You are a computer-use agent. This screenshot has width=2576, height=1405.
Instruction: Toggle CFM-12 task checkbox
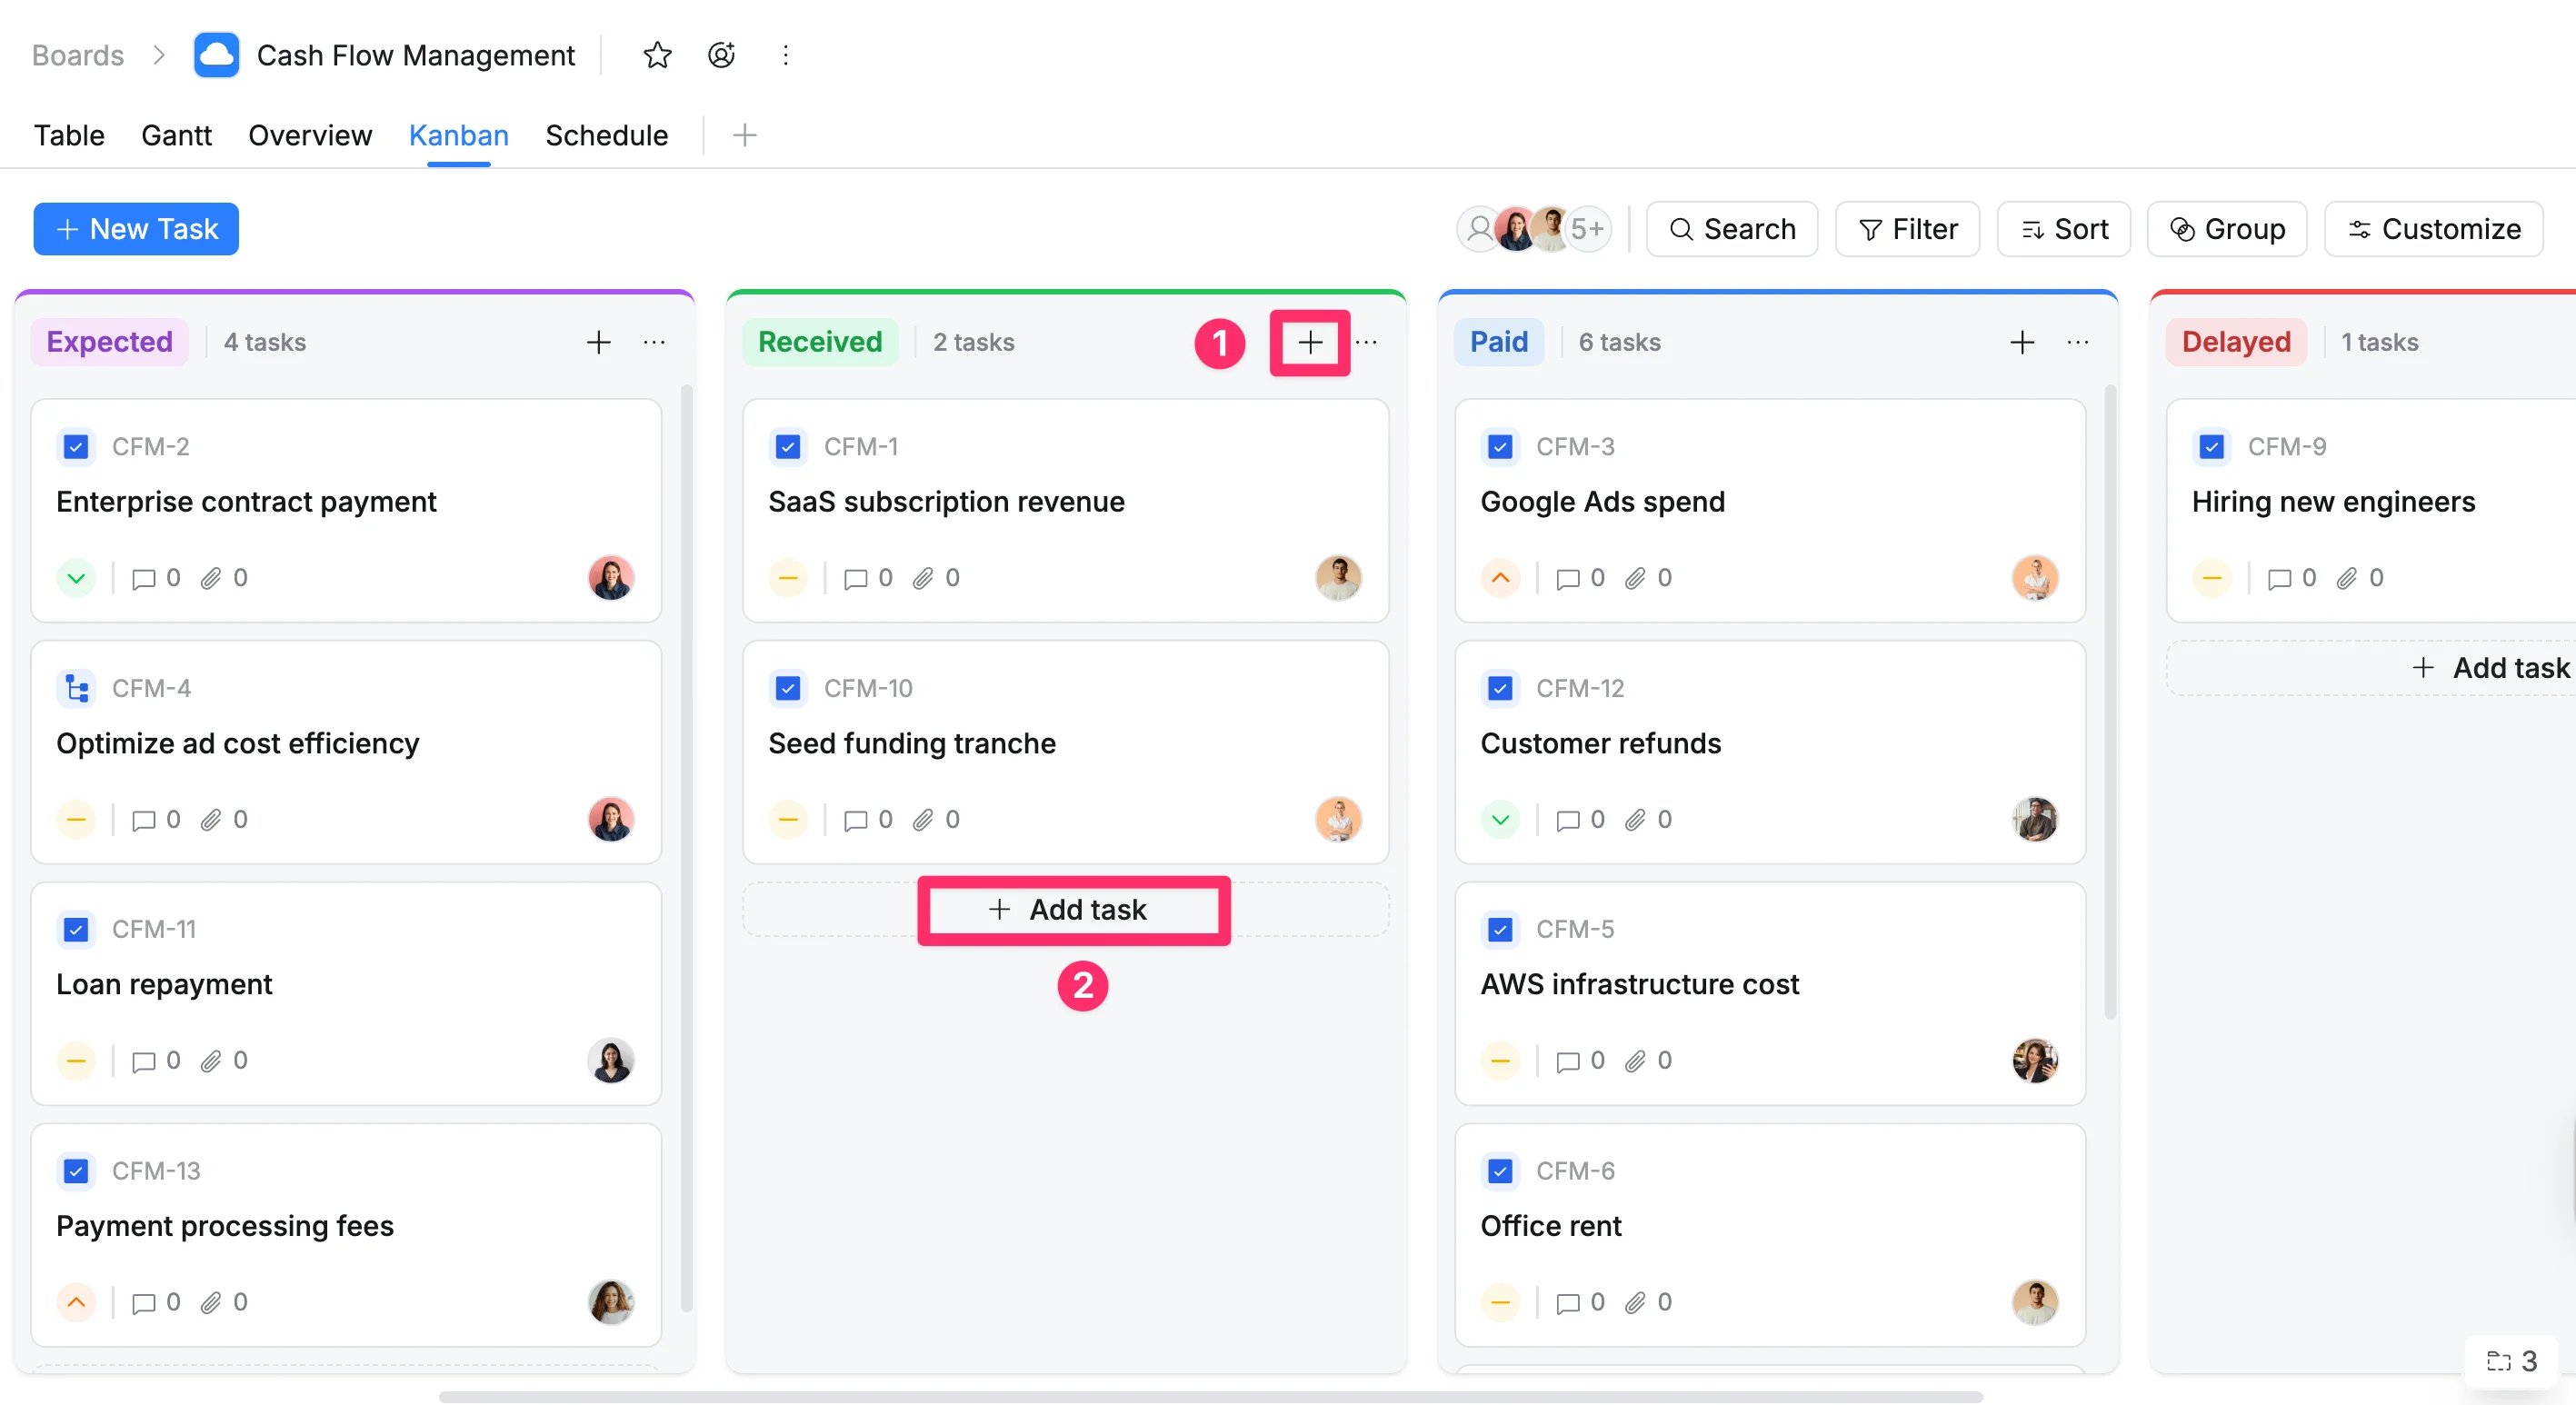(x=1500, y=688)
